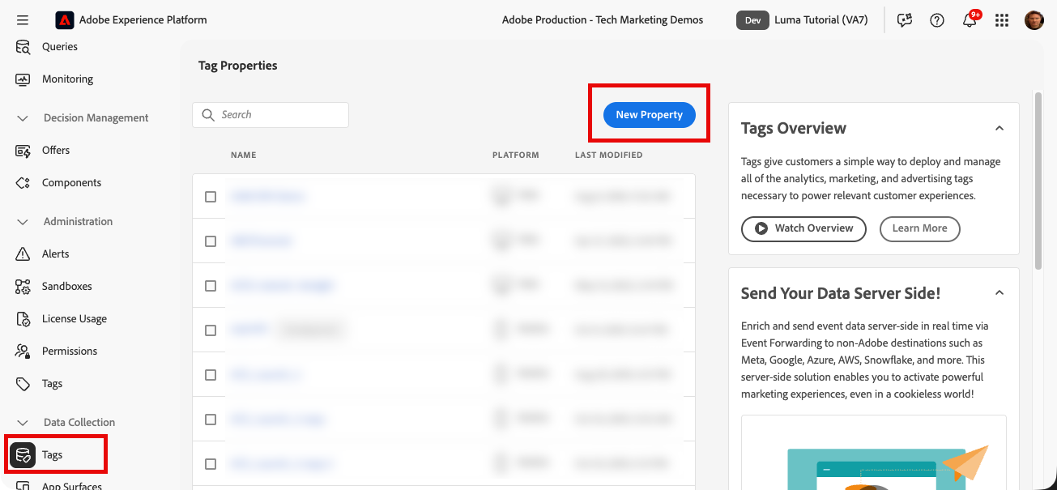Open the Luma Tutorial (VA7) sandbox switcher

pyautogui.click(x=820, y=20)
